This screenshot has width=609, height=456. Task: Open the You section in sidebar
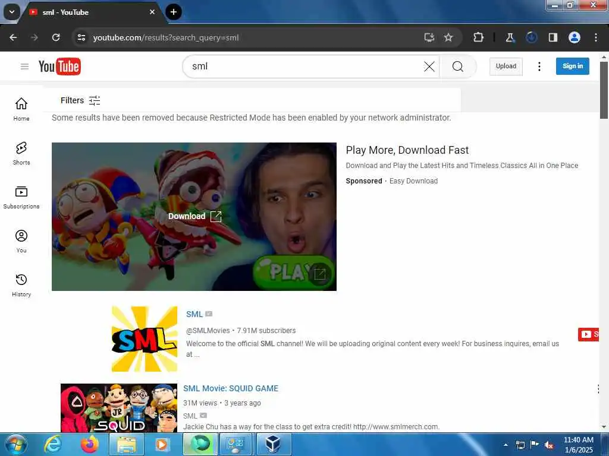tap(21, 241)
